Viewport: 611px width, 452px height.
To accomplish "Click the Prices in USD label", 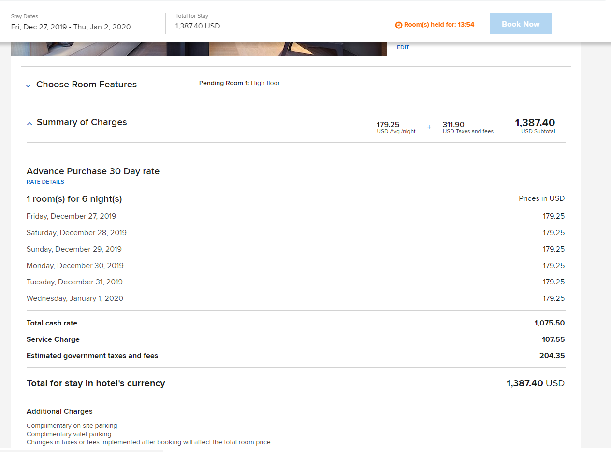I will 541,198.
